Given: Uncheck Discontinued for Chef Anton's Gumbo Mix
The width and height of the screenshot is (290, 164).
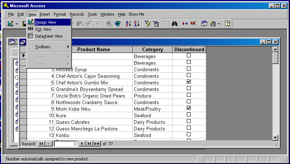Looking at the screenshot, I should (189, 82).
